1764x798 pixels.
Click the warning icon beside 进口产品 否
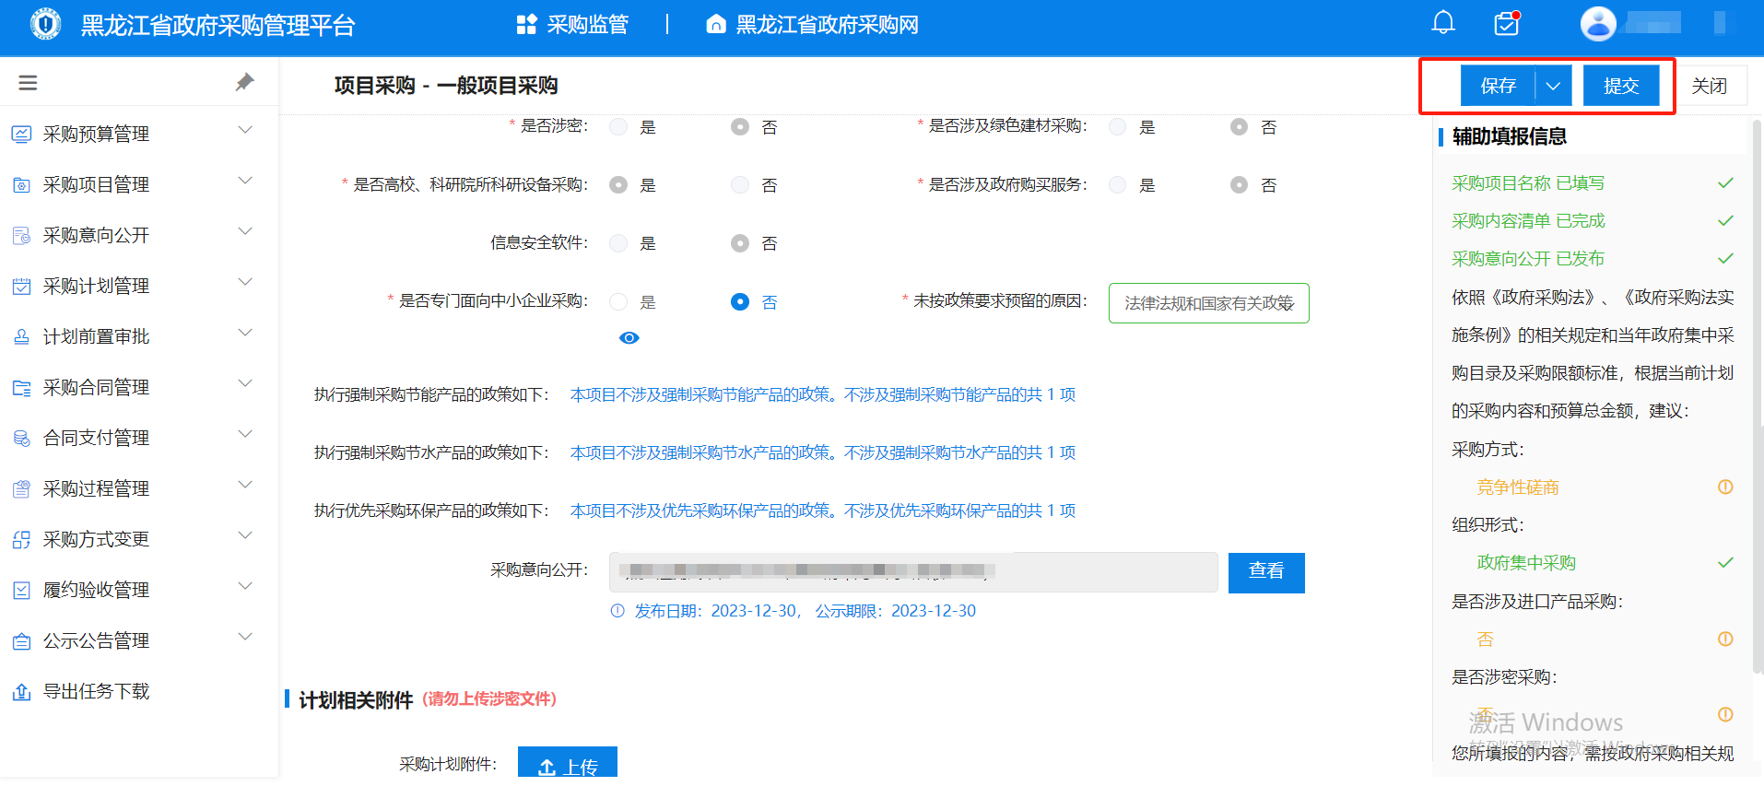click(x=1725, y=639)
